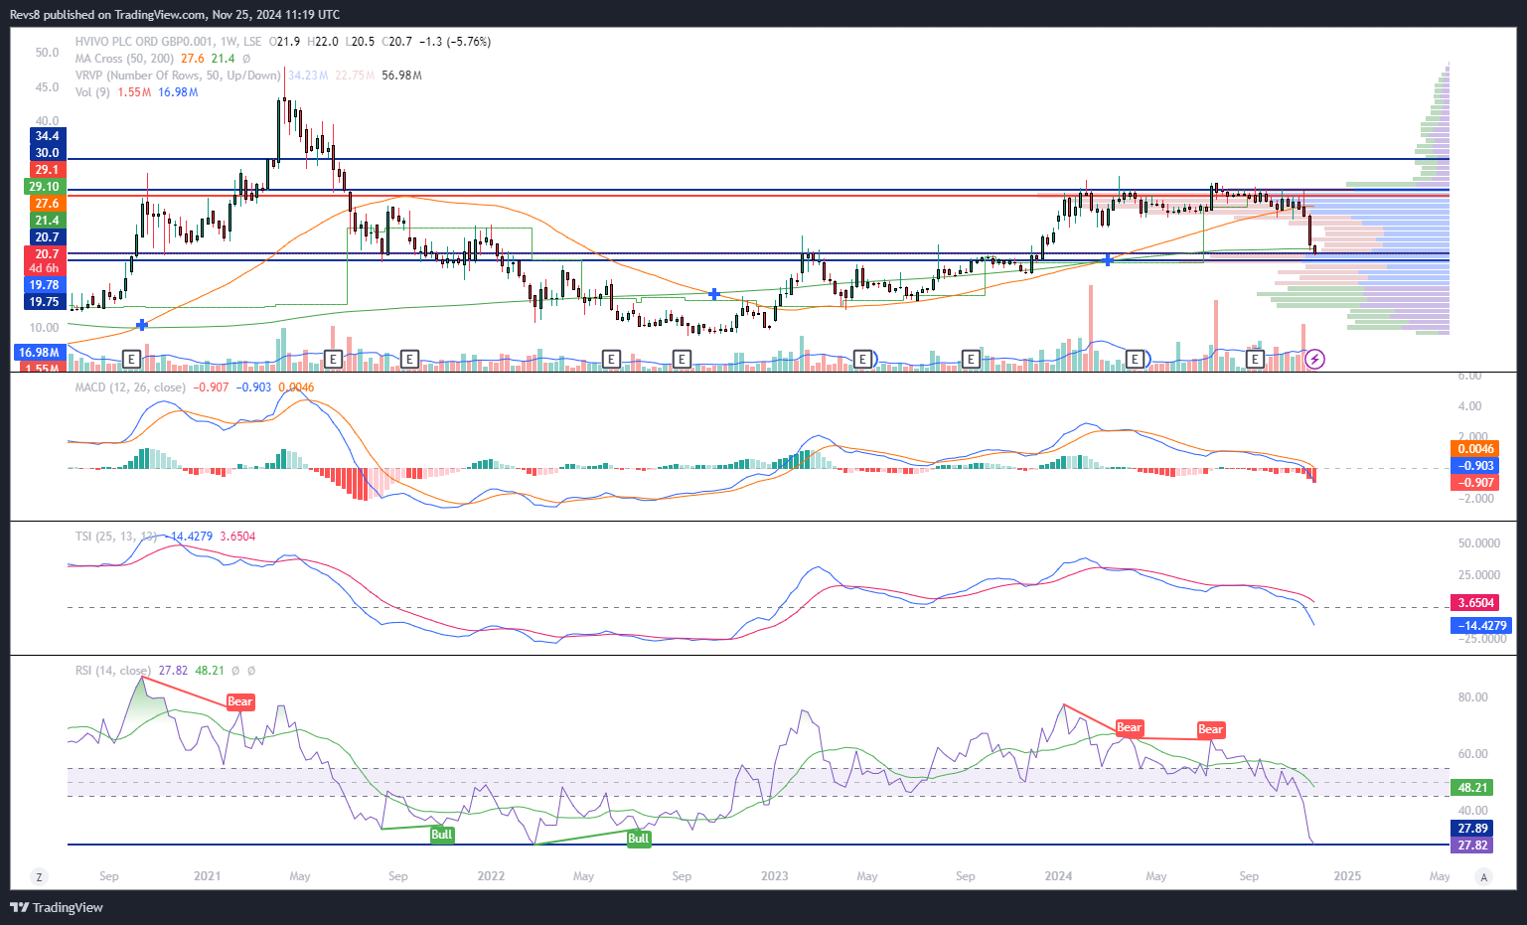Click the green 48.21 RSI label

1472,788
